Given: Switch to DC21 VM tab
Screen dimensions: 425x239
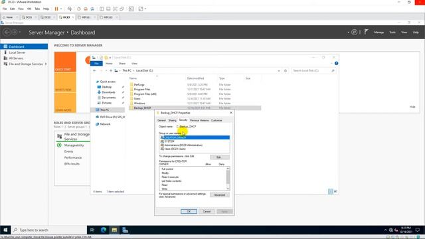Looking at the screenshot, I should coord(29,17).
